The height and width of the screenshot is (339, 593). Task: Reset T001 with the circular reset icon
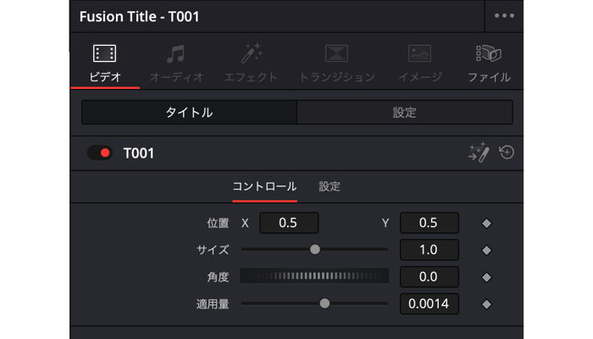point(507,152)
